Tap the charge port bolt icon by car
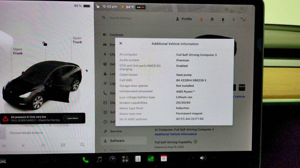Image resolution: width=300 pixels, height=168 pixels. click(87, 71)
